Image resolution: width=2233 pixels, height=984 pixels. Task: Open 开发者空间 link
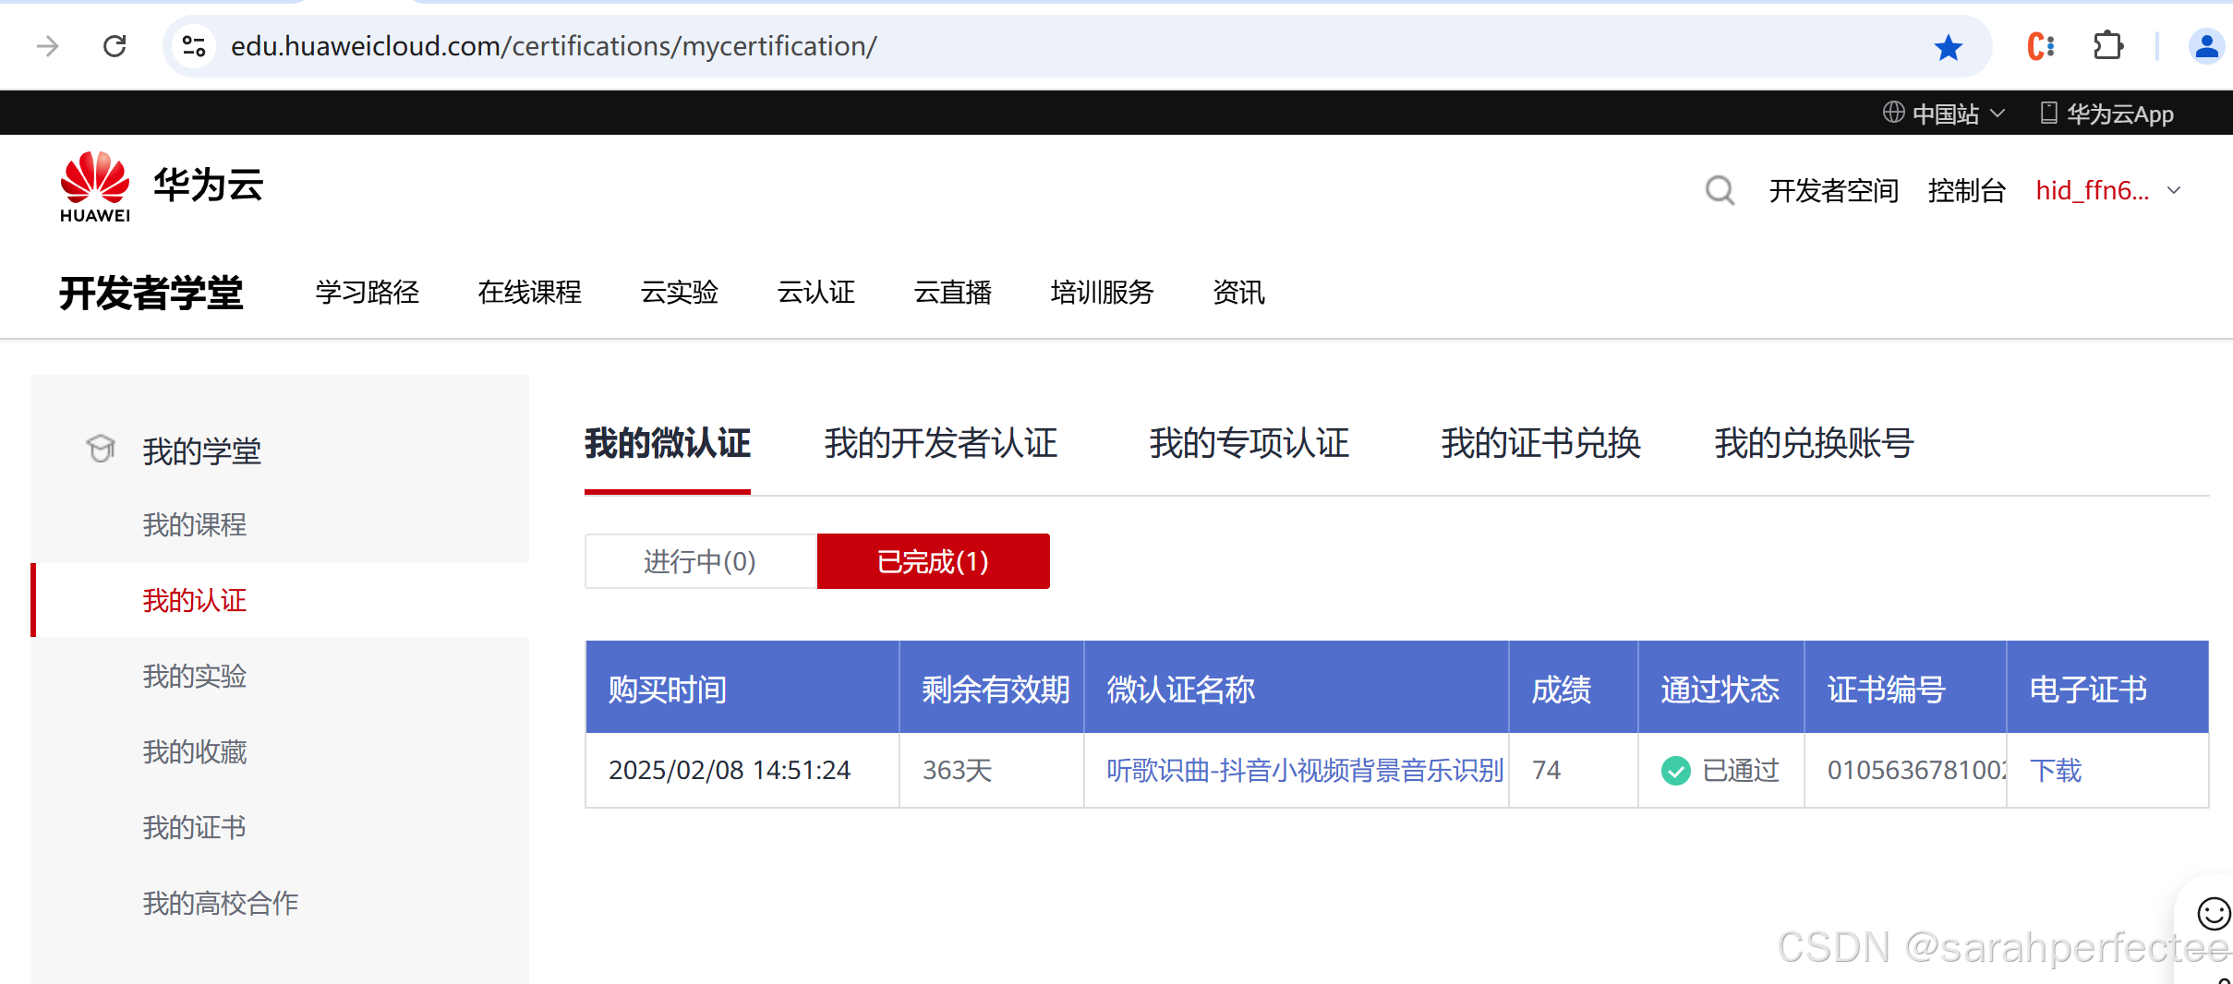[1834, 191]
